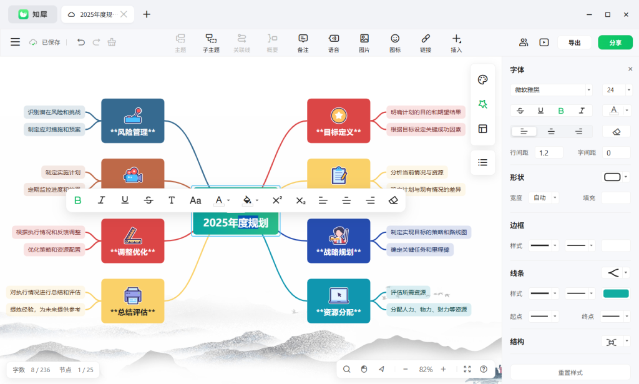Screen dimensions: 639x384
Task: Open the 图标 emoji icon picker
Action: pyautogui.click(x=395, y=43)
